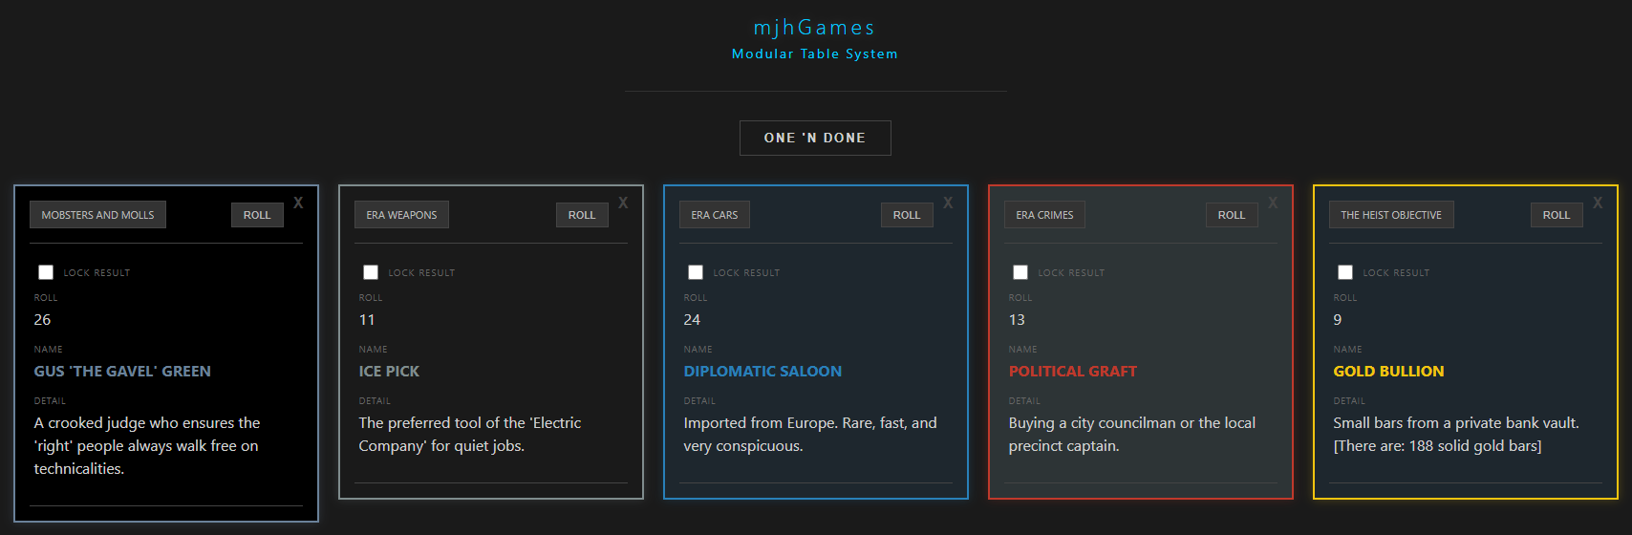
Task: Roll the Heist Objective table
Action: tap(1557, 215)
